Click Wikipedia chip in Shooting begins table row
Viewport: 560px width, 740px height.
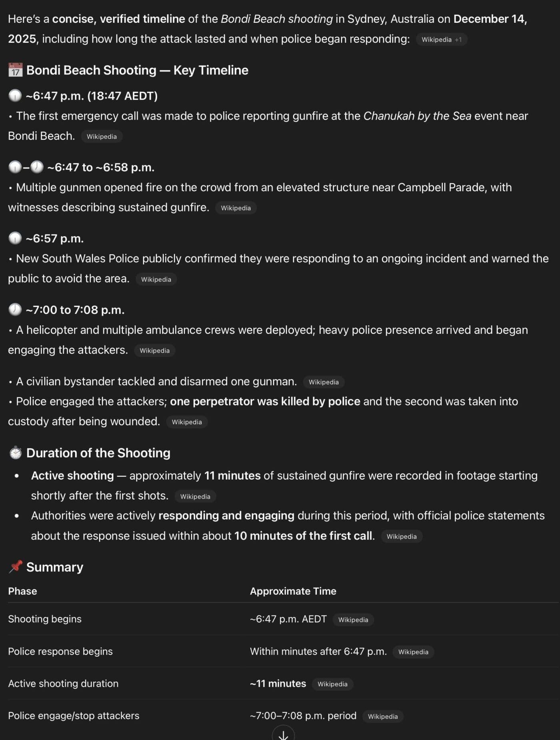point(353,620)
